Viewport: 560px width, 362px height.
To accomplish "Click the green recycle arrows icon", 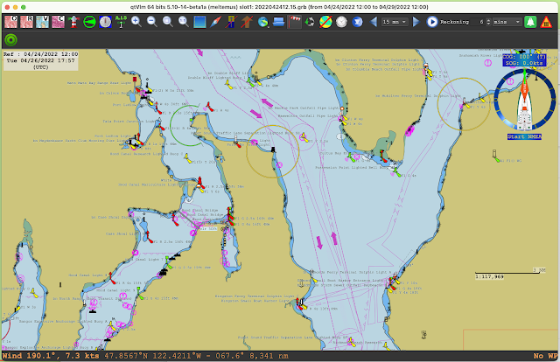I will tap(310, 22).
